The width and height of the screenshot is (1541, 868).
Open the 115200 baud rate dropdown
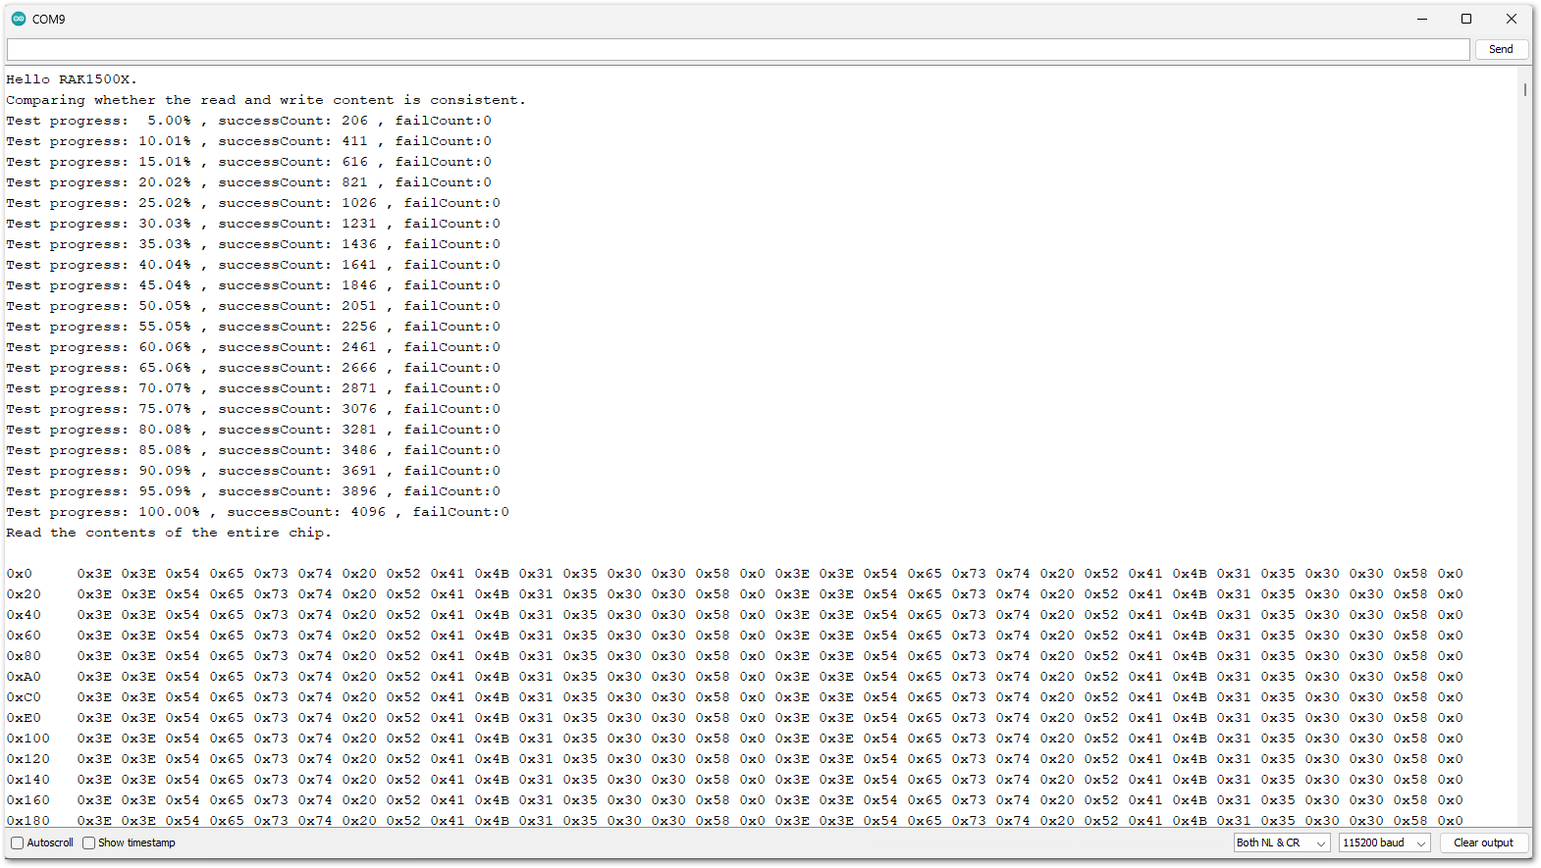pyautogui.click(x=1384, y=842)
